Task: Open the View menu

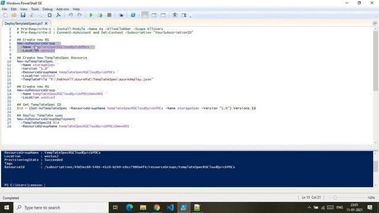Action: (24, 9)
